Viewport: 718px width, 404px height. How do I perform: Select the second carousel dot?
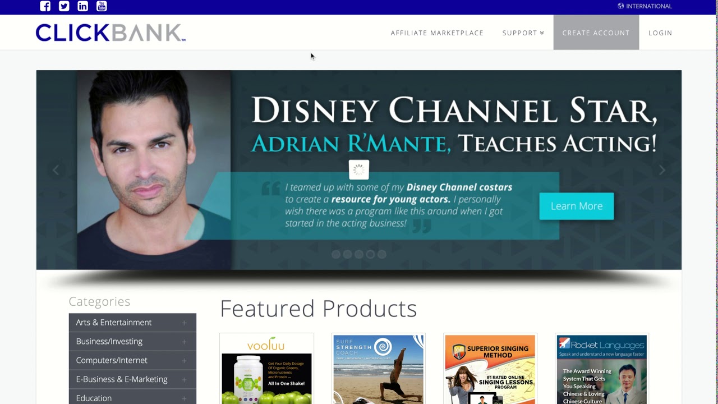(347, 254)
